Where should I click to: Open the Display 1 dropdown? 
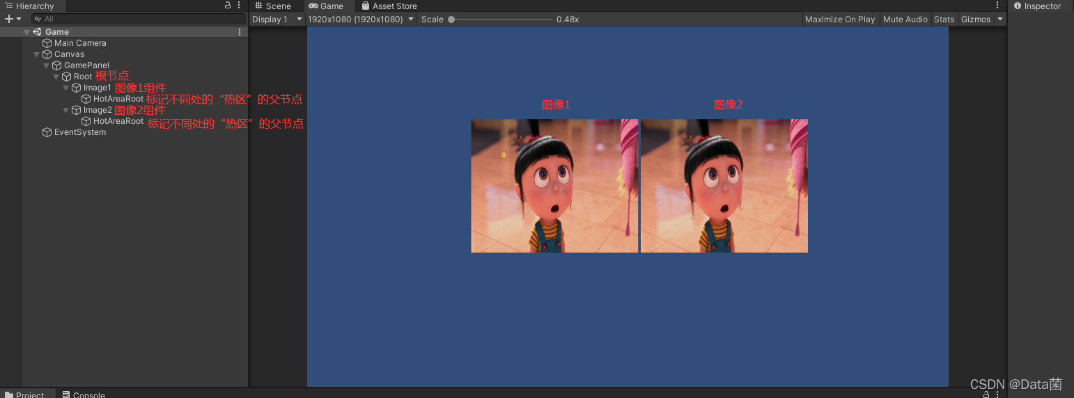(x=277, y=19)
